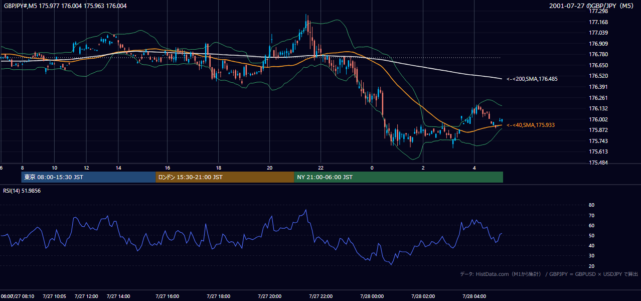The image size is (641, 301).
Task: Click the 東京 08:00-15:30 JST session bar
Action: coord(88,177)
